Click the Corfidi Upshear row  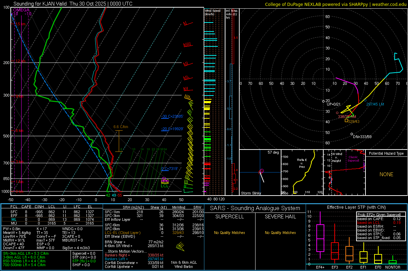pos(134,267)
